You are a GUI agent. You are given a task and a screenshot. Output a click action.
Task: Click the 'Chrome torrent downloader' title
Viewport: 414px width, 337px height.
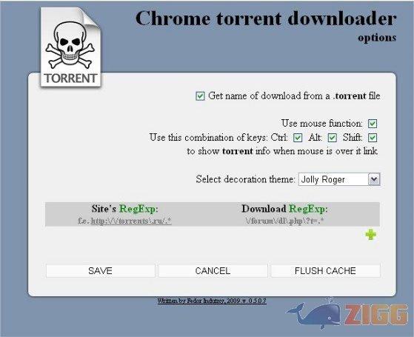point(266,19)
